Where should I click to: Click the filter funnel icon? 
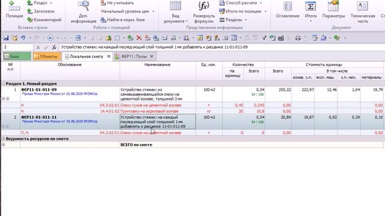click(x=264, y=38)
